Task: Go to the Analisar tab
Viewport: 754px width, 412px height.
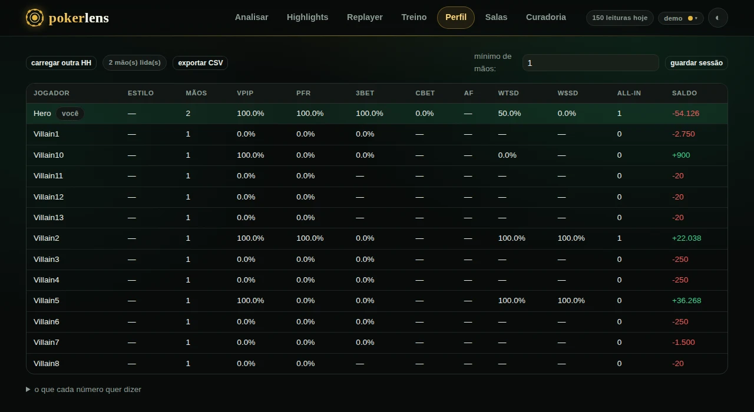Action: pyautogui.click(x=252, y=18)
